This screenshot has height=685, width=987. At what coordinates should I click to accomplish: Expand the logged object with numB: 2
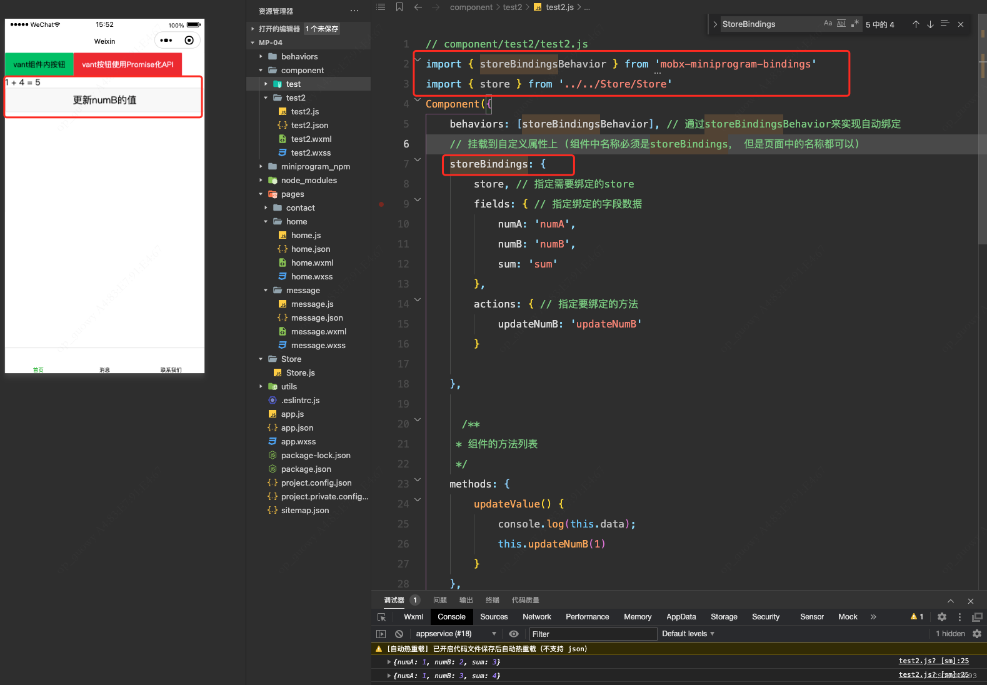[389, 662]
